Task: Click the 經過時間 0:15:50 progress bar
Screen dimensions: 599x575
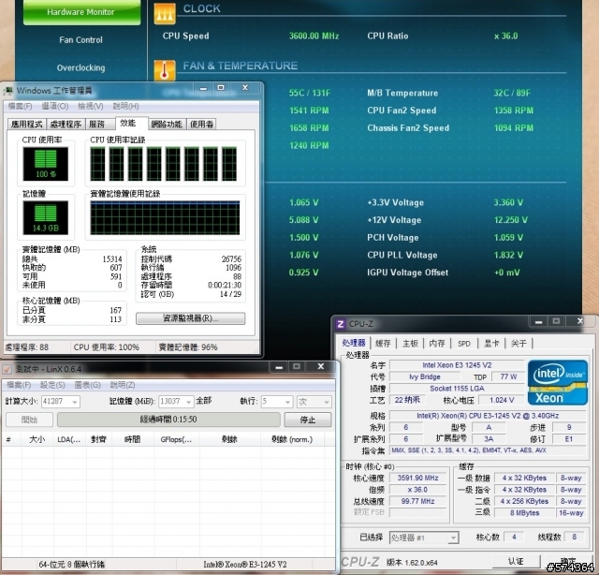Action: (x=168, y=420)
